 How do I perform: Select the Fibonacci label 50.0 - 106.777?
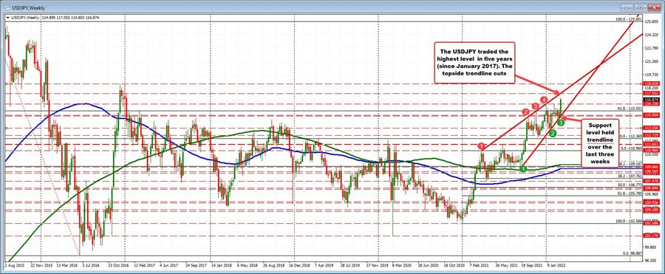(x=630, y=185)
